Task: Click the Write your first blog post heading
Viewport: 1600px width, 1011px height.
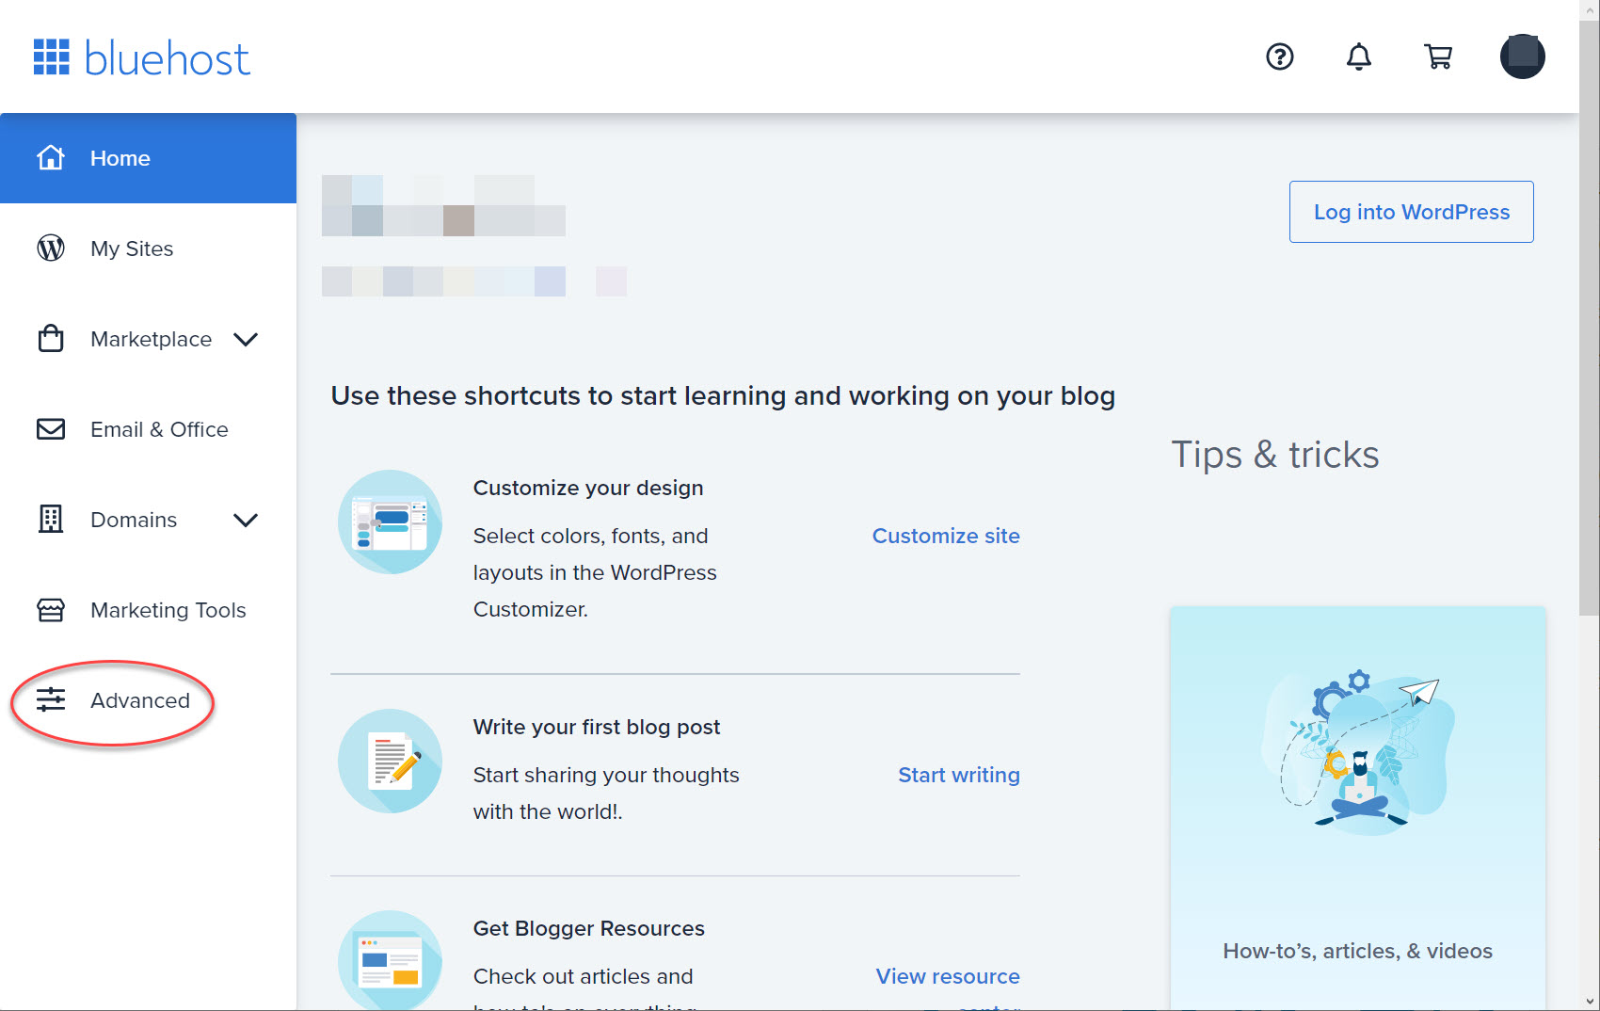Action: [x=597, y=727]
